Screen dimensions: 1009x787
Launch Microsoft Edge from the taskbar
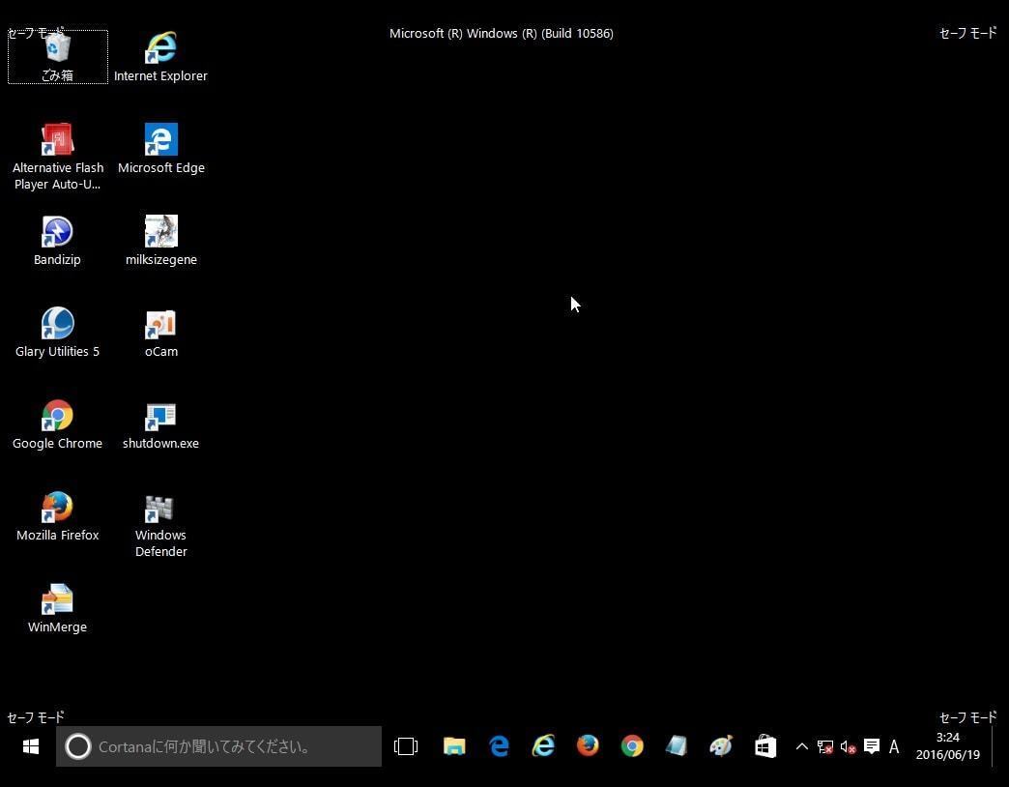499,746
